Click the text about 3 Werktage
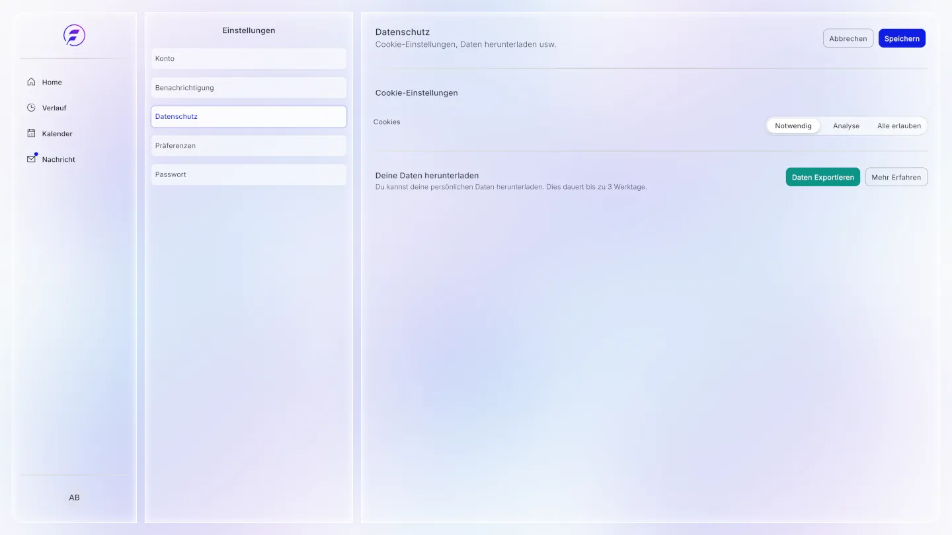The height and width of the screenshot is (535, 952). pos(511,187)
